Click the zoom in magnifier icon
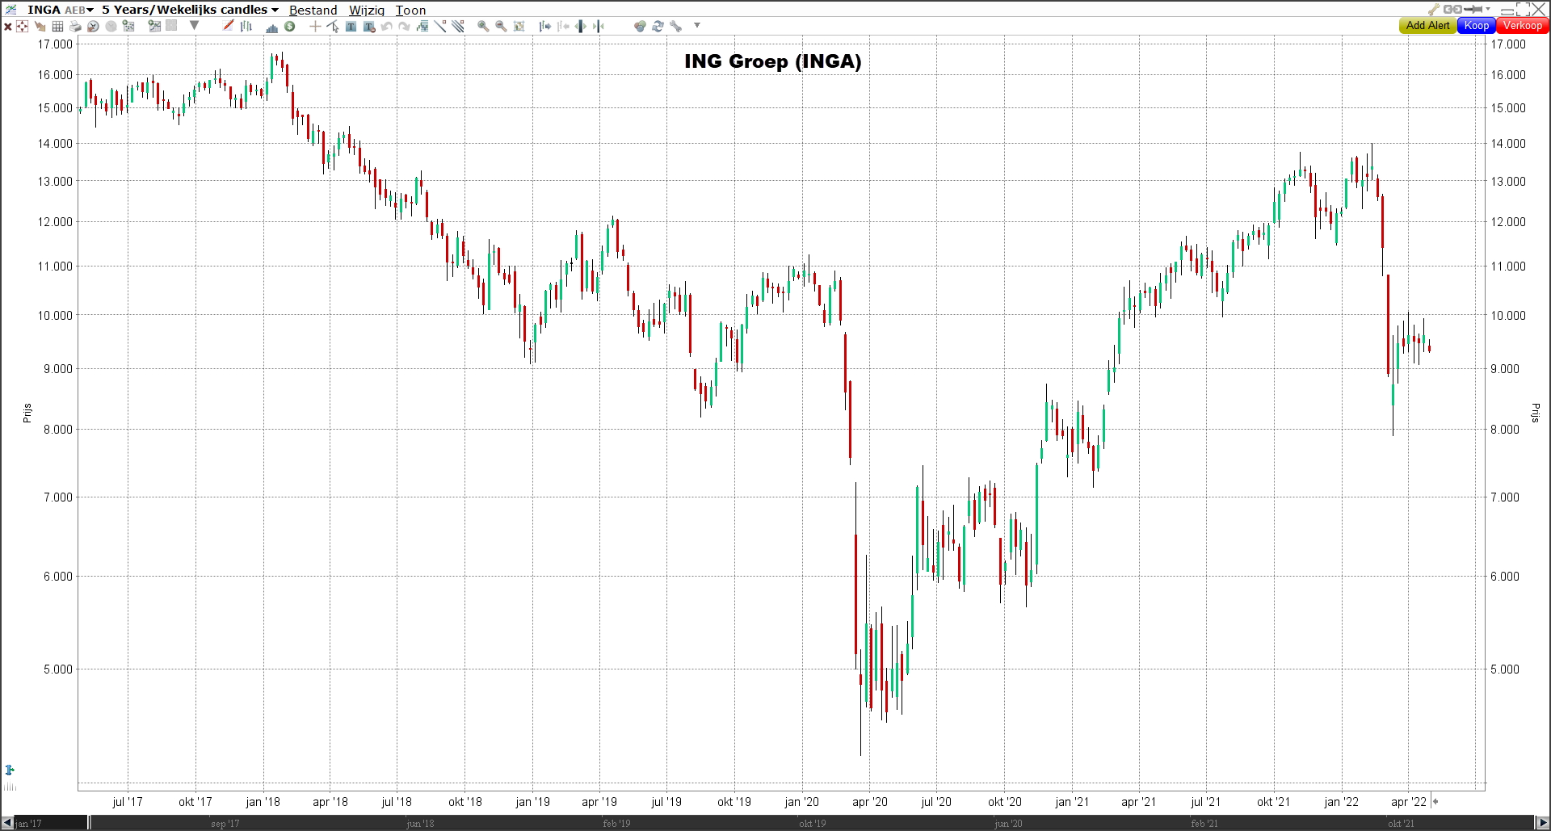Viewport: 1551px width, 831px height. 483,26
